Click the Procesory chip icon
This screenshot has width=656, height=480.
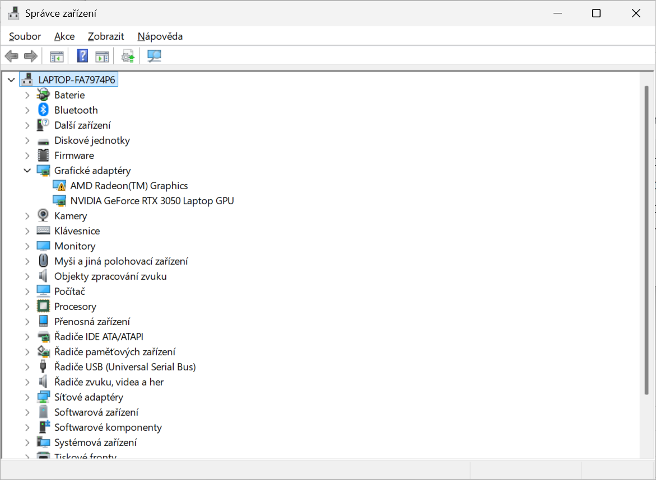click(43, 306)
